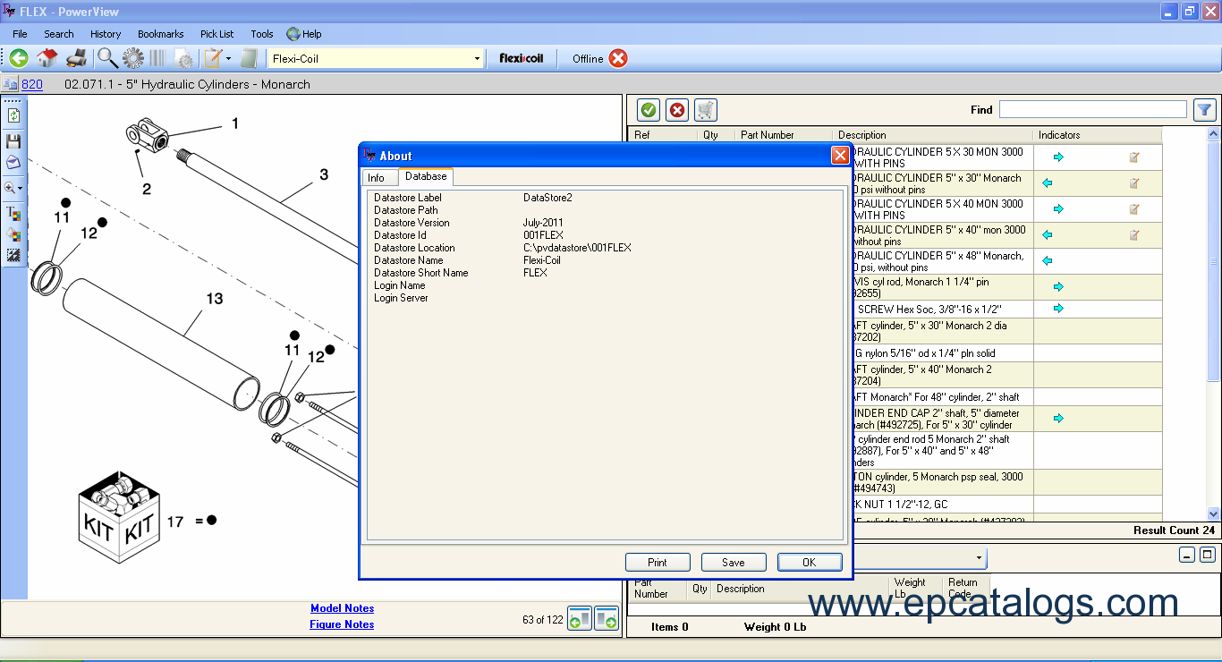Click the right arrow on CYLINDER END CAP row
Viewport: 1222px width, 662px height.
[1058, 419]
